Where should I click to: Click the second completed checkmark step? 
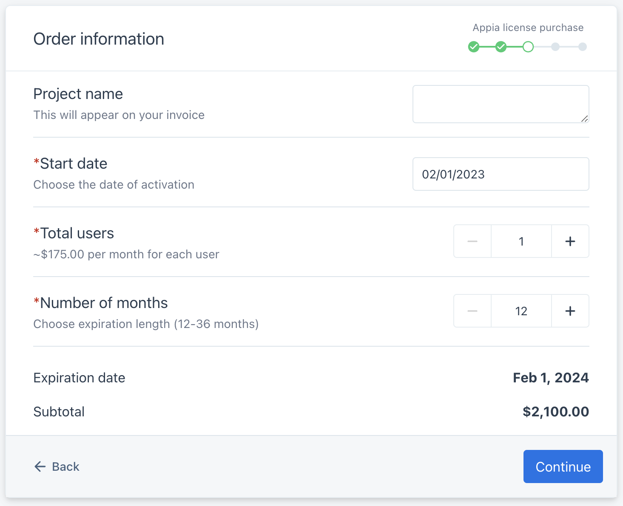tap(501, 47)
